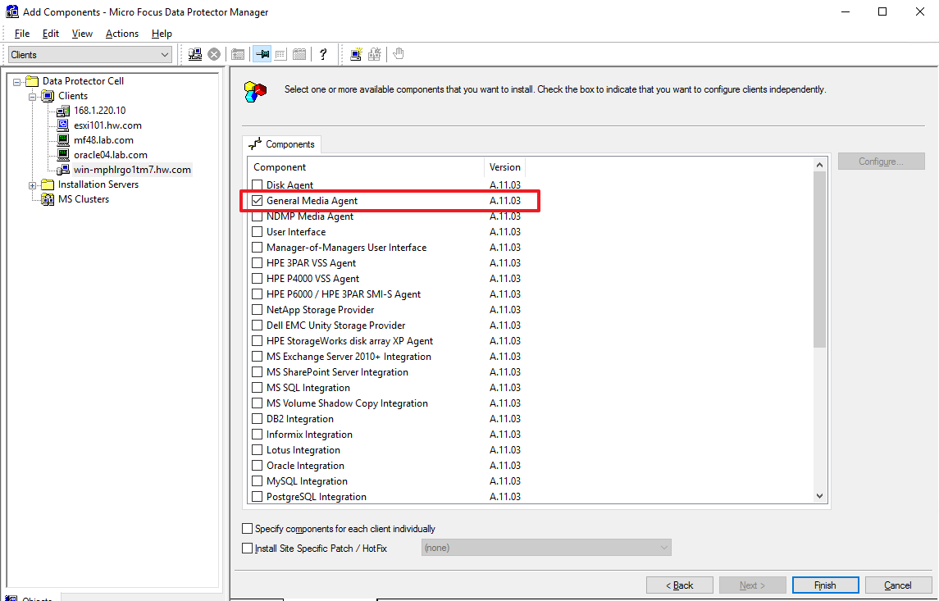Click the Back button
Viewport: 939px width, 601px height.
click(x=680, y=585)
